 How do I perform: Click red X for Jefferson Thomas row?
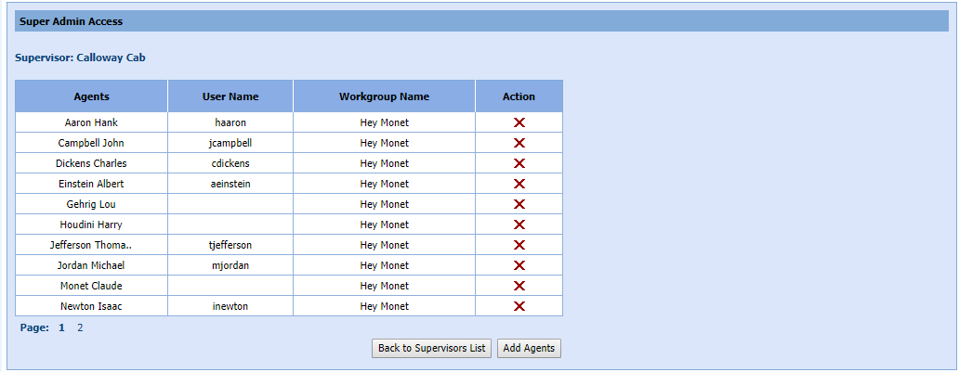tap(519, 245)
